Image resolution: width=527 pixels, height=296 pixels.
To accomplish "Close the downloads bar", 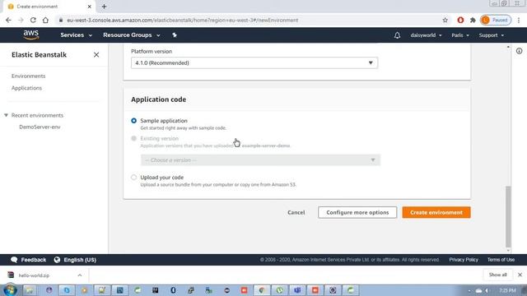I will (520, 275).
